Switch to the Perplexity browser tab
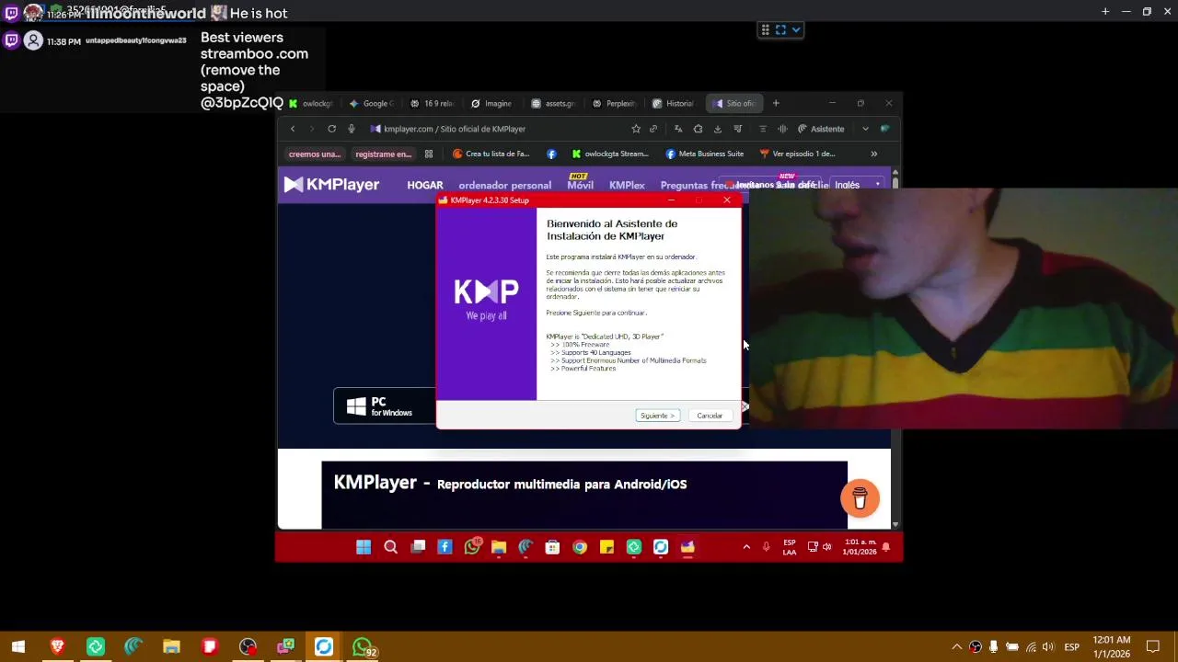 click(615, 104)
